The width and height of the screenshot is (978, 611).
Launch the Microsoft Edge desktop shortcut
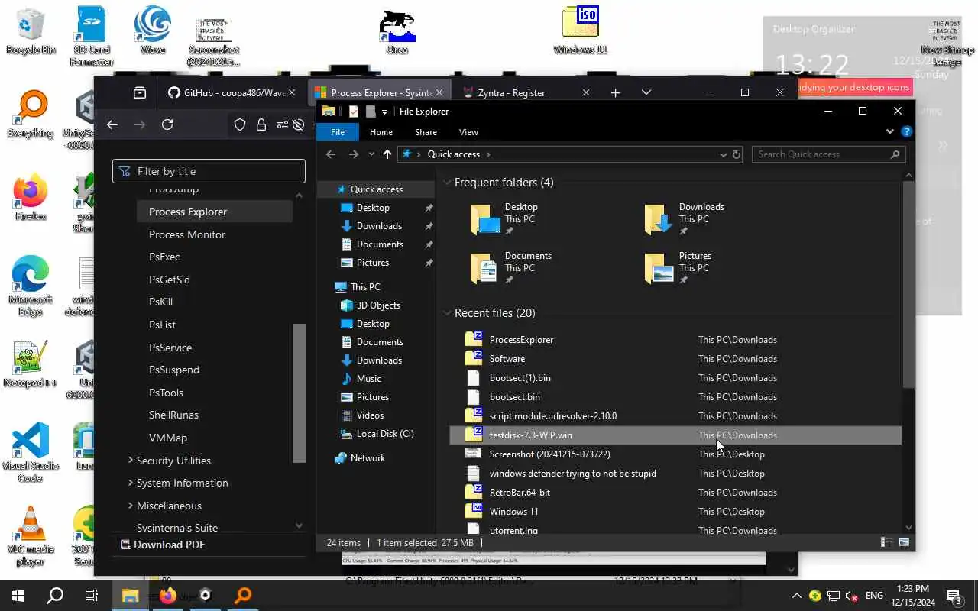tap(31, 286)
